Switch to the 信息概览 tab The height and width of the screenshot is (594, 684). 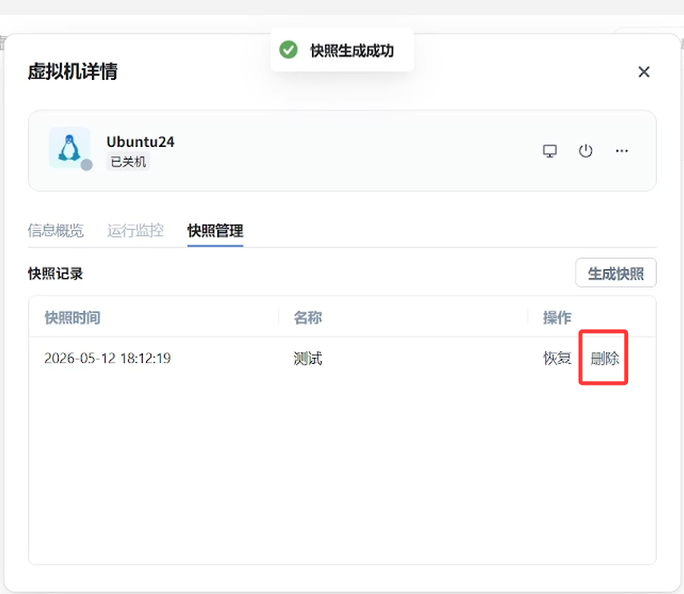pyautogui.click(x=55, y=230)
